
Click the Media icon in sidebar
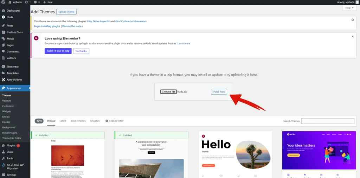click(x=4, y=39)
